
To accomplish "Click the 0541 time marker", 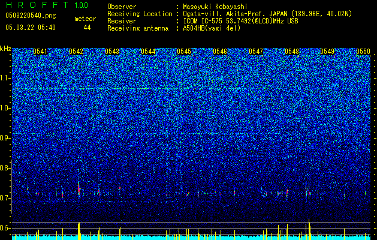I will 40,52.
